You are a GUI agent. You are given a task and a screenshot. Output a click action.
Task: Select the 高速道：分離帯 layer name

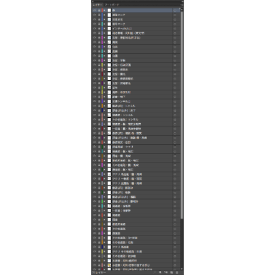tap(121, 206)
